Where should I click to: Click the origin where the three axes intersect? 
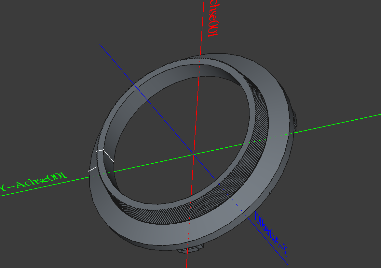[x=194, y=154]
